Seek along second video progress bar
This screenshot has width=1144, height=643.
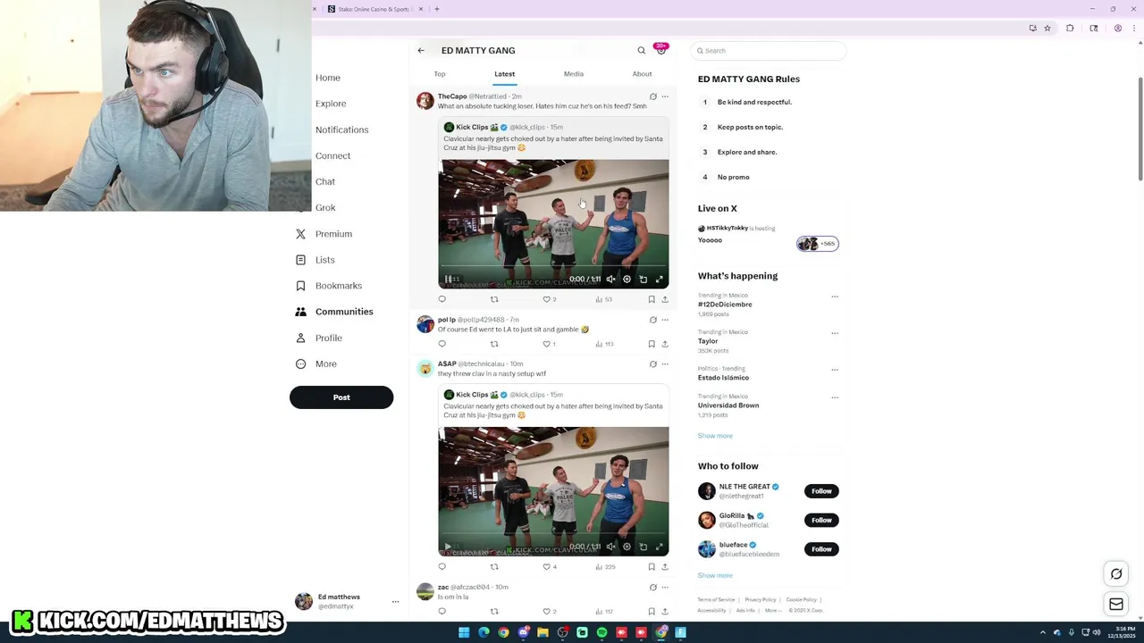(x=553, y=534)
